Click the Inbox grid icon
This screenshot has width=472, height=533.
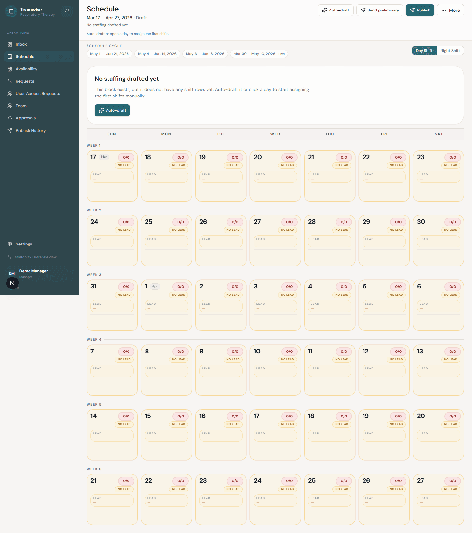10,44
